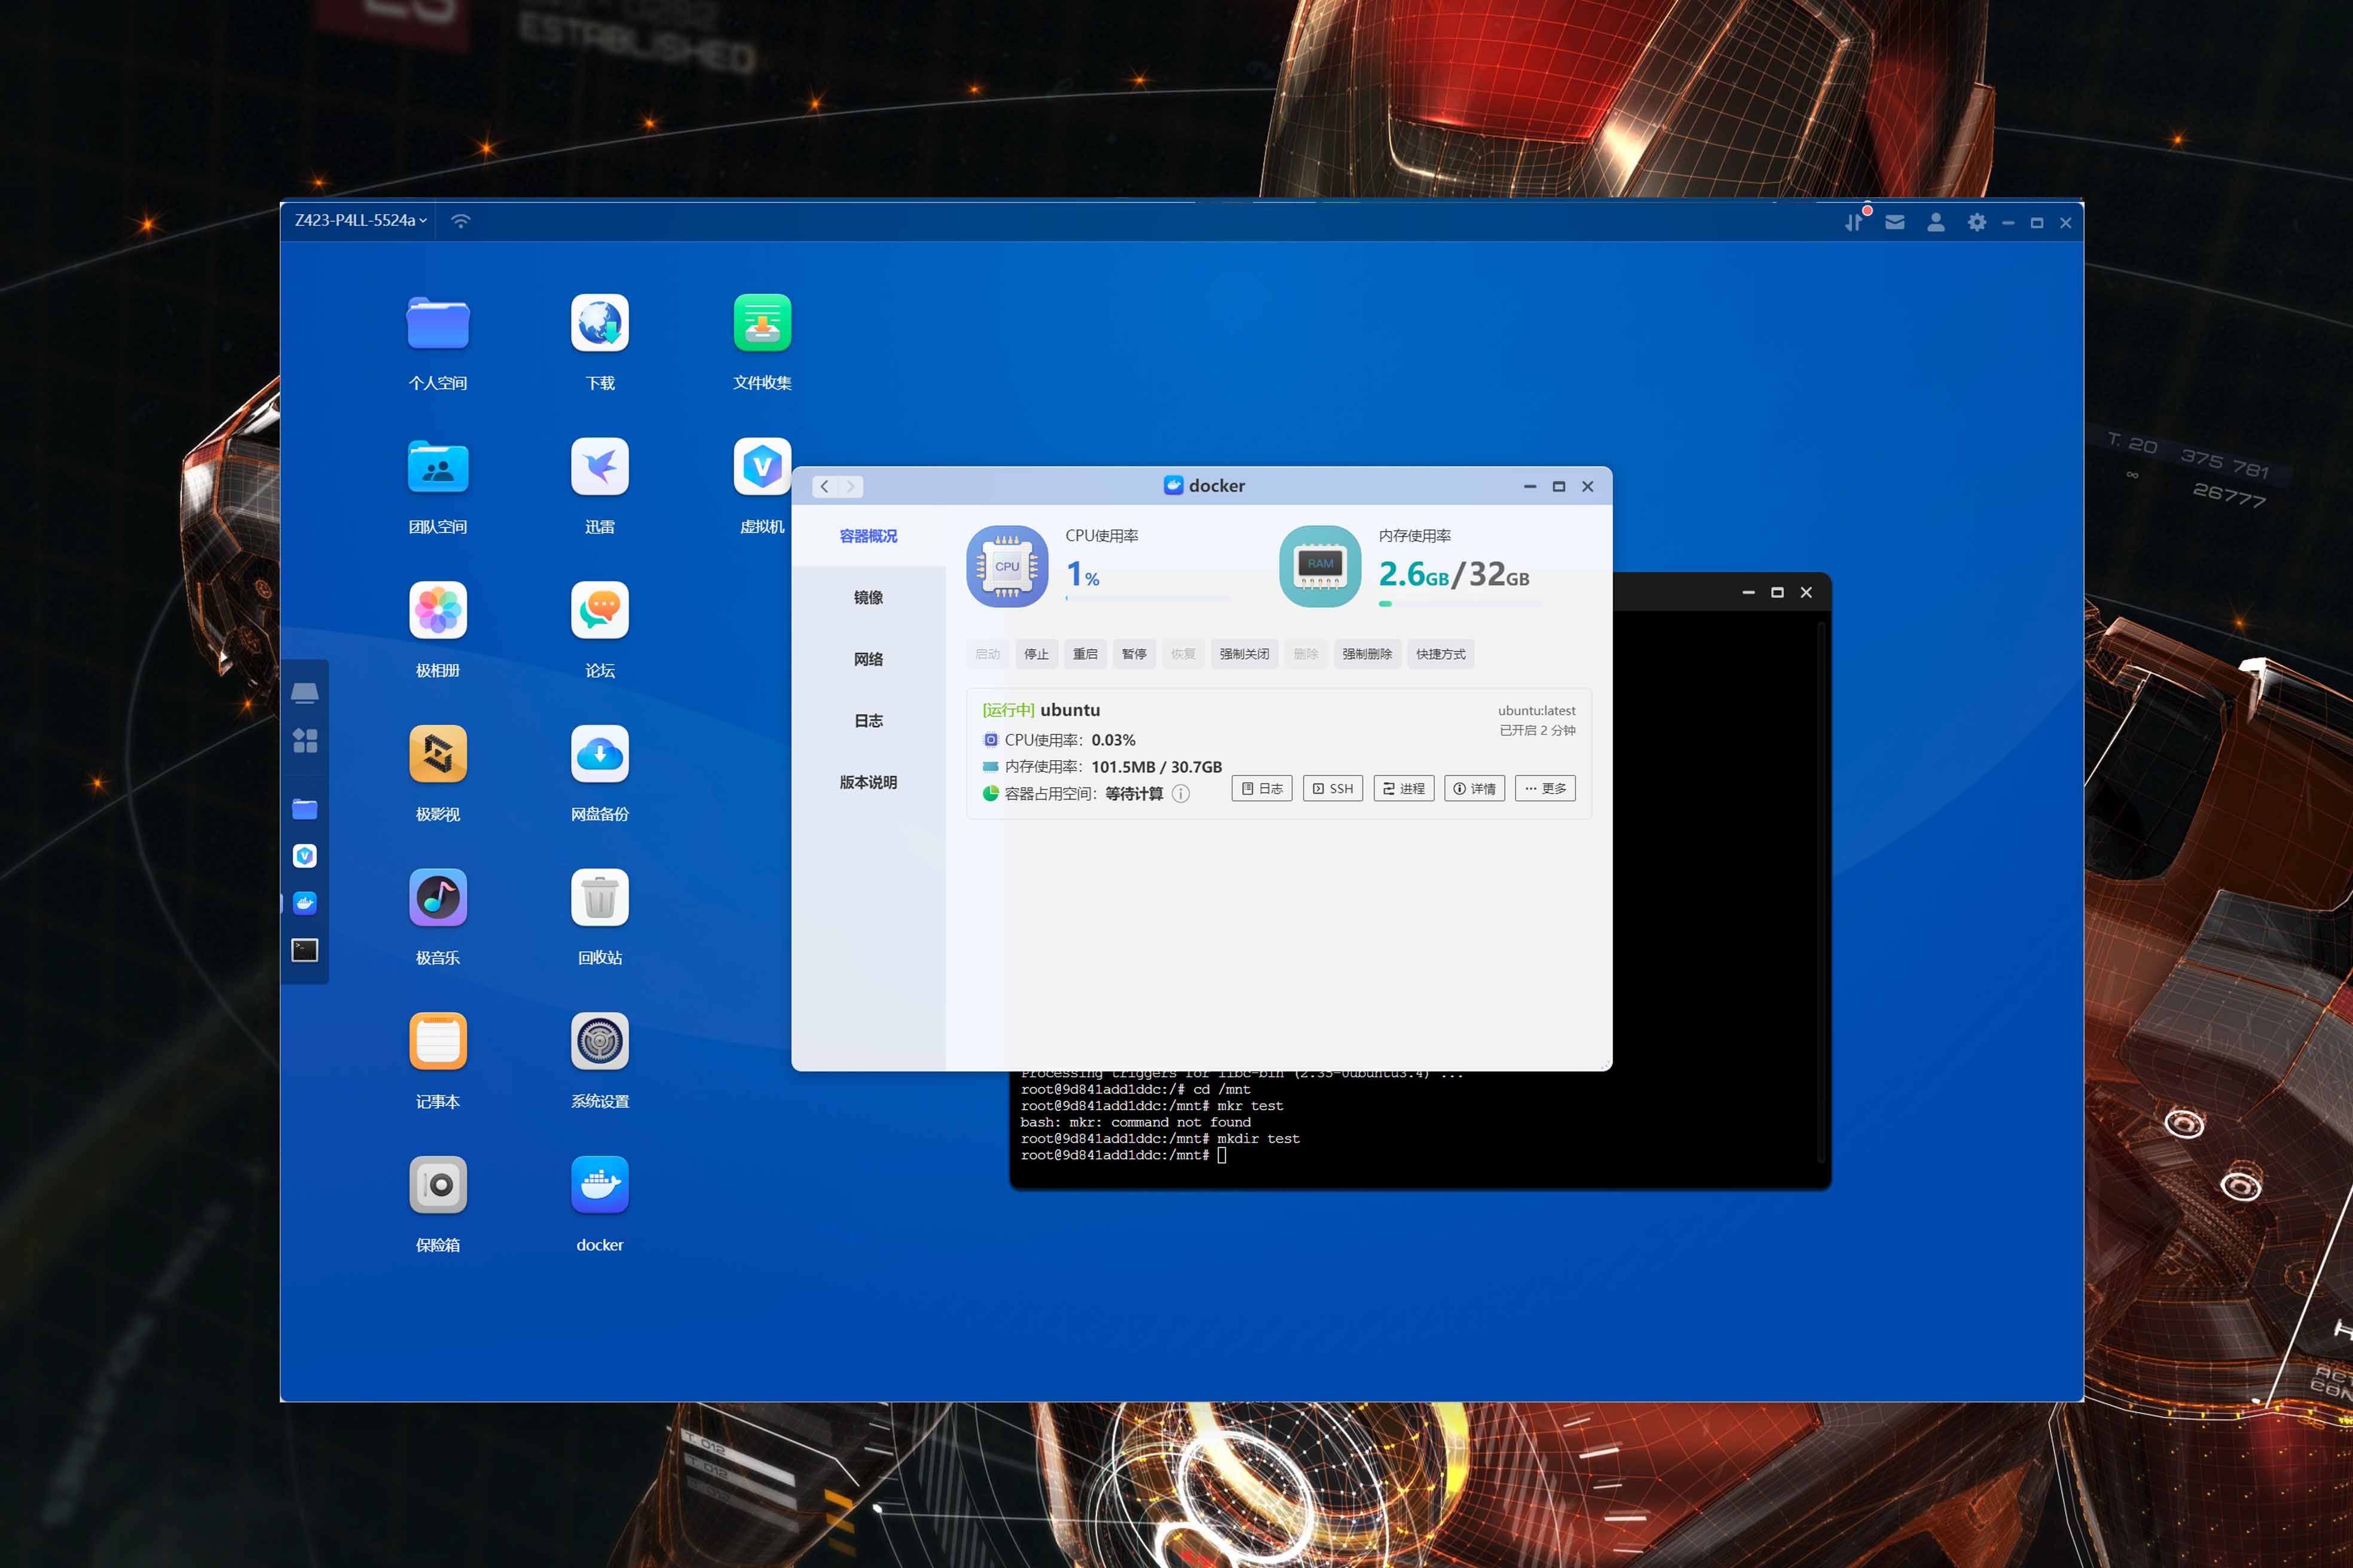Viewport: 2353px width, 1568px height.
Task: Click the terminal prompt input line
Action: click(1123, 1155)
